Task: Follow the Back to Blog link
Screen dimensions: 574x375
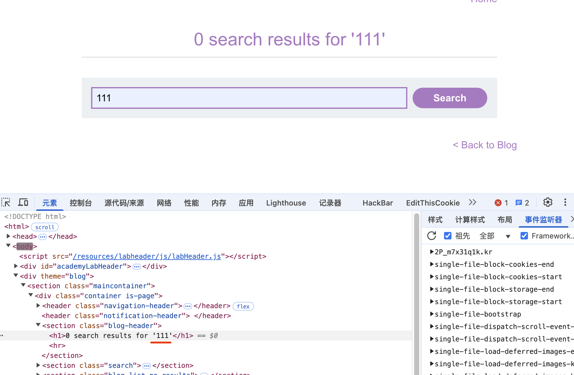Action: 485,145
